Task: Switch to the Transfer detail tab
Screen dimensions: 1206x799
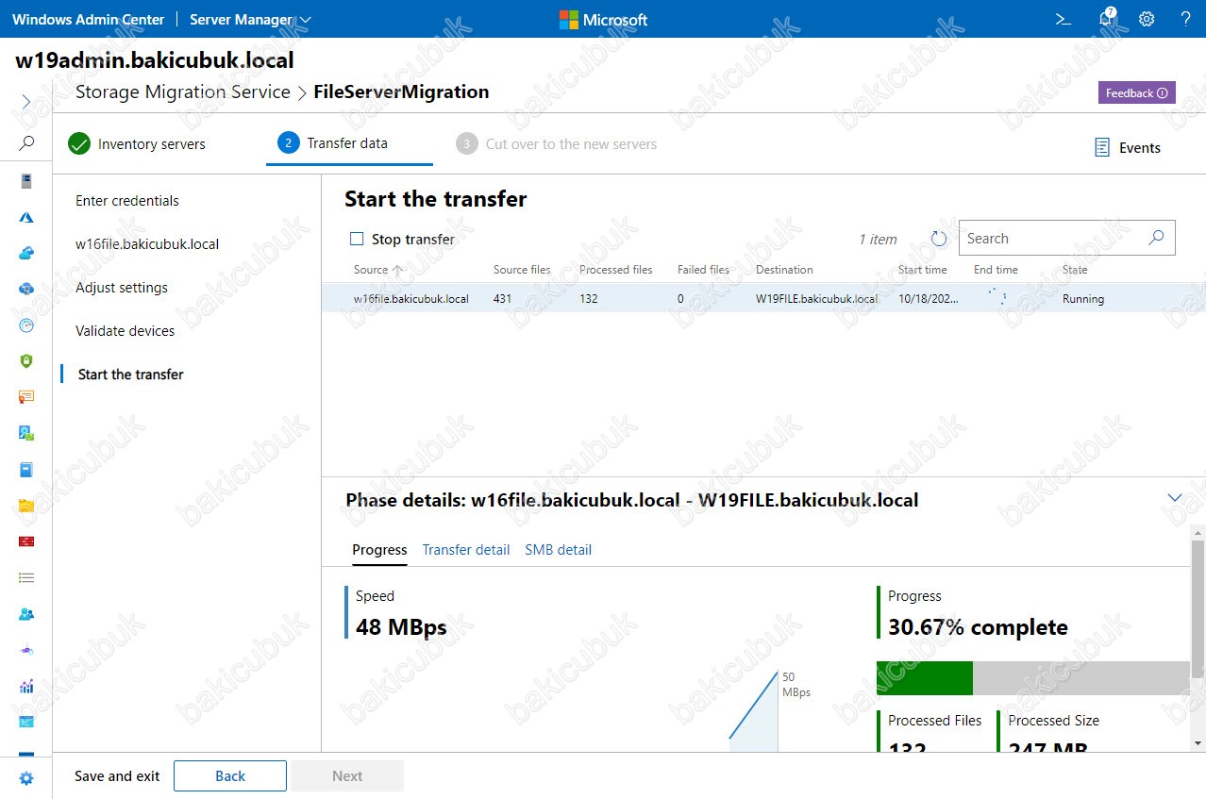Action: click(x=466, y=550)
